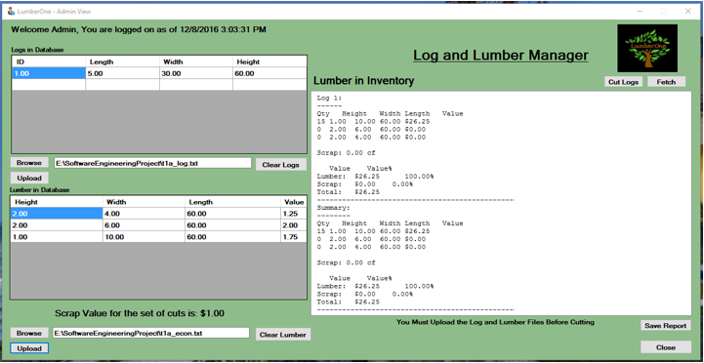The height and width of the screenshot is (363, 704).
Task: Click the Cut Logs button
Action: click(623, 82)
